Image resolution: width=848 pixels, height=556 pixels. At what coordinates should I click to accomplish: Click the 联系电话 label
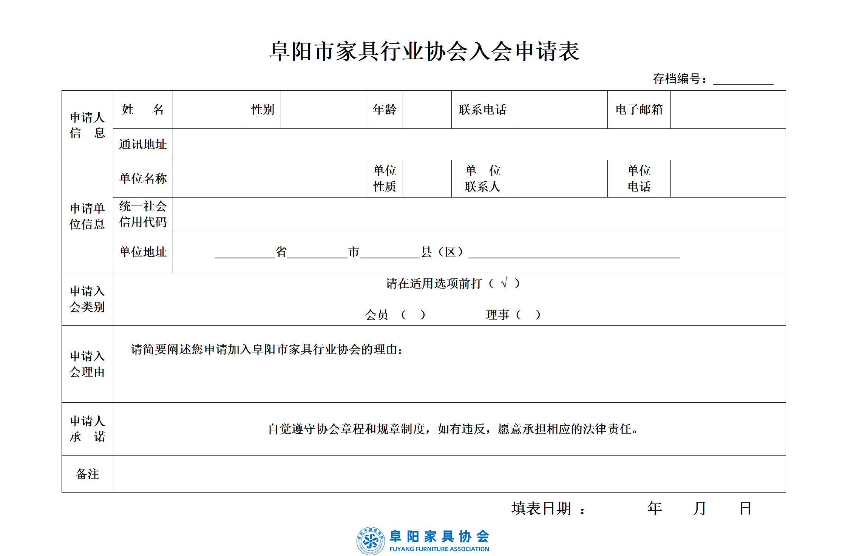point(482,110)
